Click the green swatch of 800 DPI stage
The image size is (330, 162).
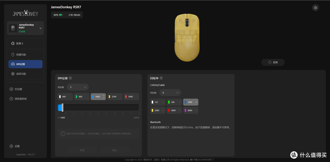point(76,97)
